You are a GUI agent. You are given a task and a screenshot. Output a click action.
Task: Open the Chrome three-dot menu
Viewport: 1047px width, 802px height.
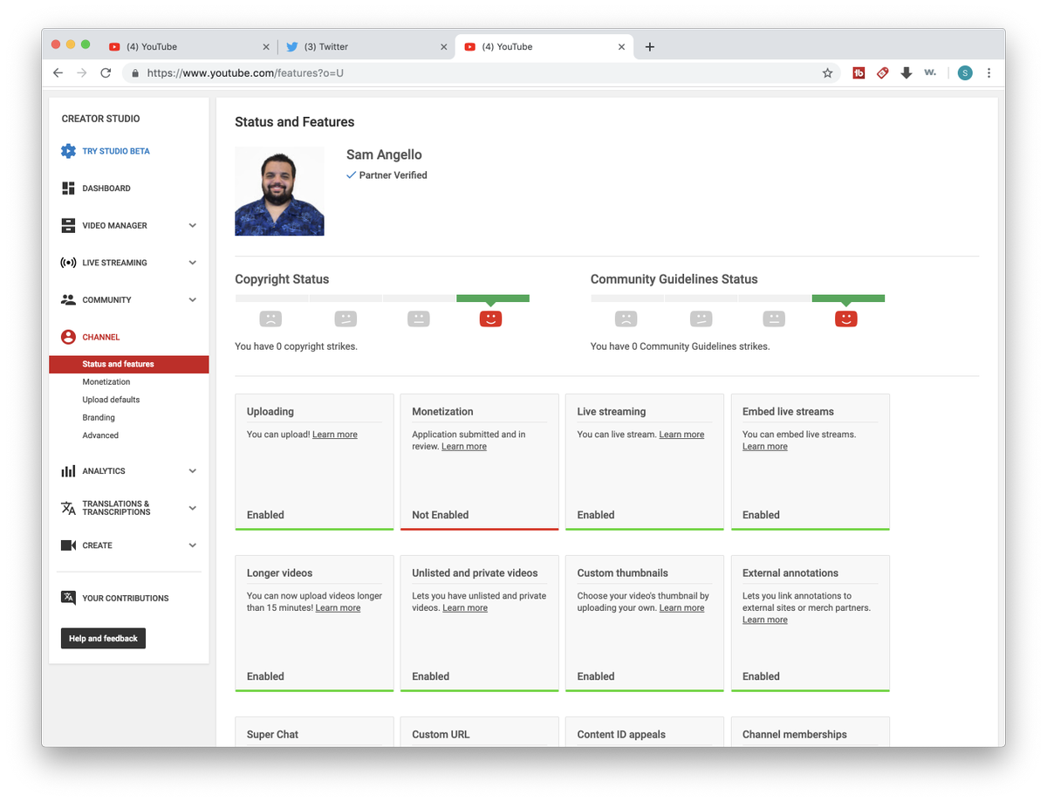pos(989,73)
